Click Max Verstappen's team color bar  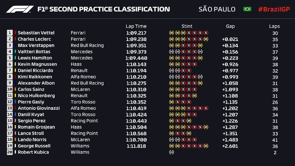[x=15, y=45]
